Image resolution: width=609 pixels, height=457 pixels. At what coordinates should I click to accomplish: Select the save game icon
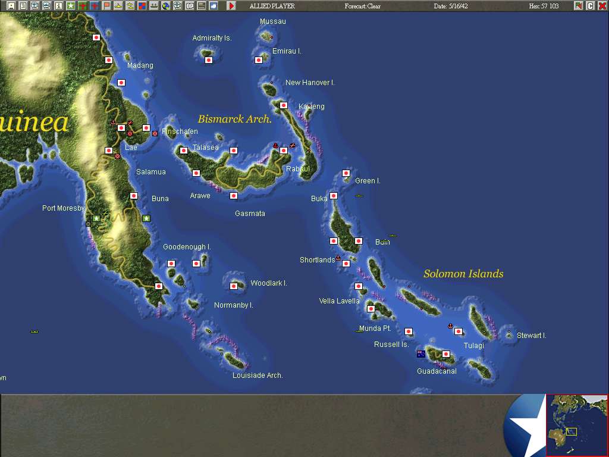(x=11, y=6)
